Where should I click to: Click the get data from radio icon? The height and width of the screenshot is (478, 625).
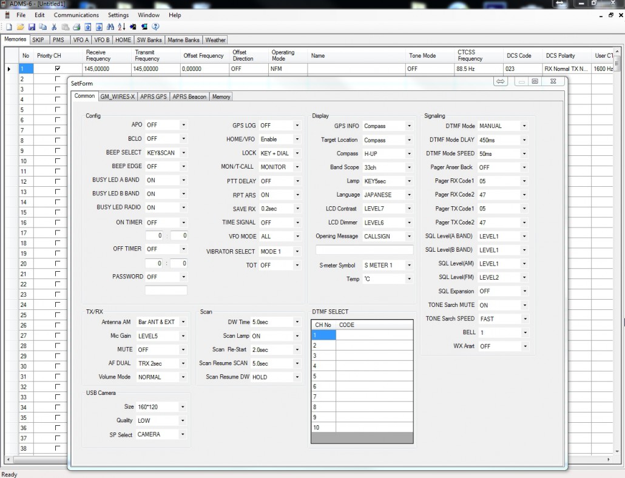(x=133, y=27)
